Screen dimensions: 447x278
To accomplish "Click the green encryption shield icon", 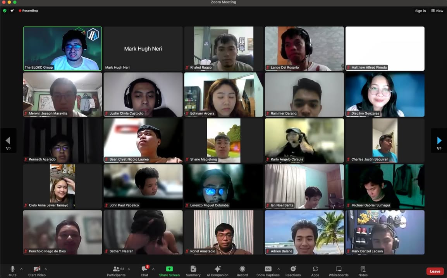I will 5,11.
